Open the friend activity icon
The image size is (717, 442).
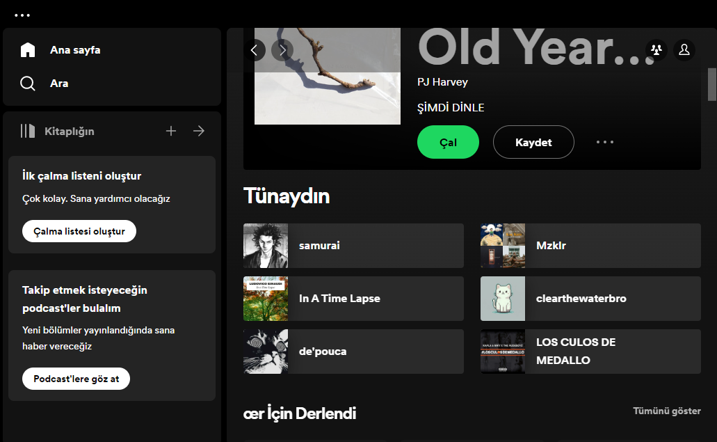point(656,50)
